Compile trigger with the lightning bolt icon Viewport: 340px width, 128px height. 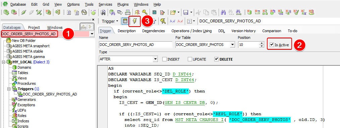(x=135, y=21)
